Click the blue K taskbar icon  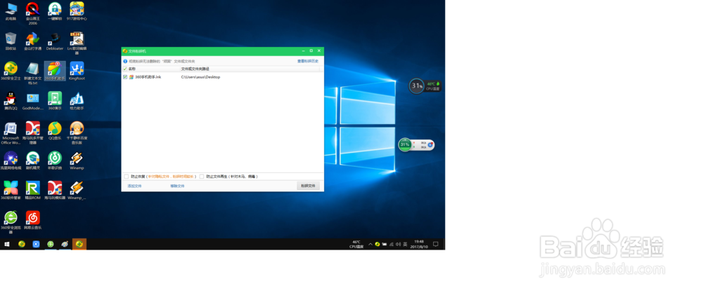click(36, 244)
